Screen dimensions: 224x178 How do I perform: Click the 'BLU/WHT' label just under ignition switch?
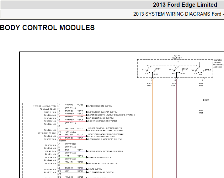(x=201, y=85)
